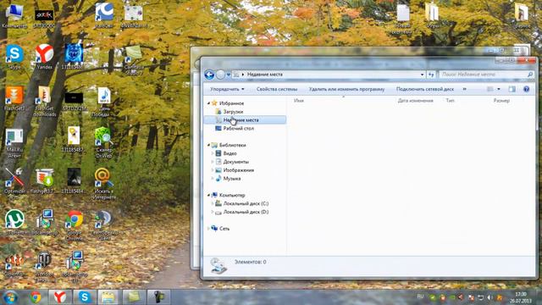This screenshot has height=305, width=542.
Task: Click the Explorer folder icon on the taskbar
Action: (109, 297)
